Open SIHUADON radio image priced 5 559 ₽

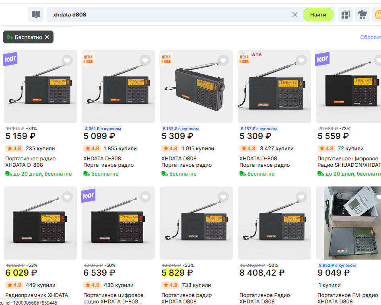click(x=348, y=86)
